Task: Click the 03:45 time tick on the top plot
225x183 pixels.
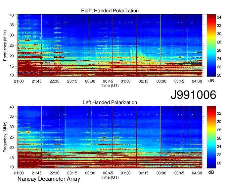Action: (179, 81)
